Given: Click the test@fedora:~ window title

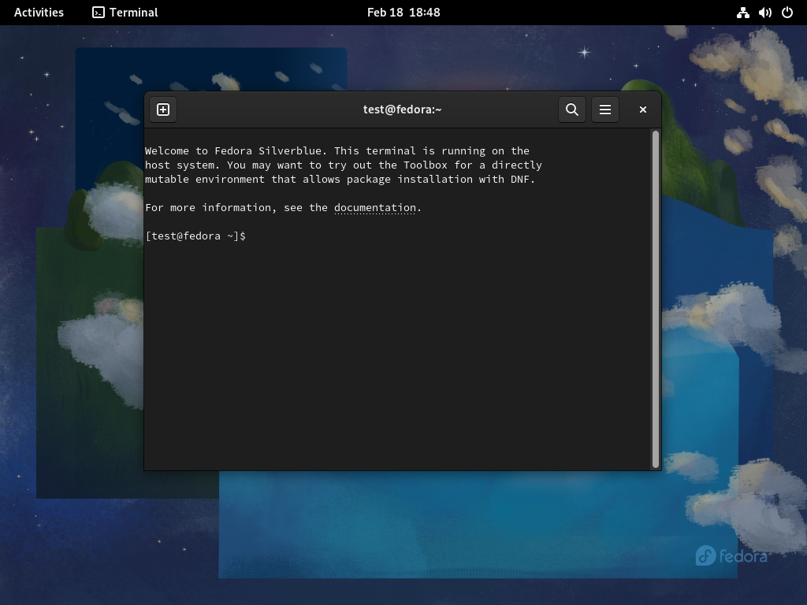Looking at the screenshot, I should [403, 109].
